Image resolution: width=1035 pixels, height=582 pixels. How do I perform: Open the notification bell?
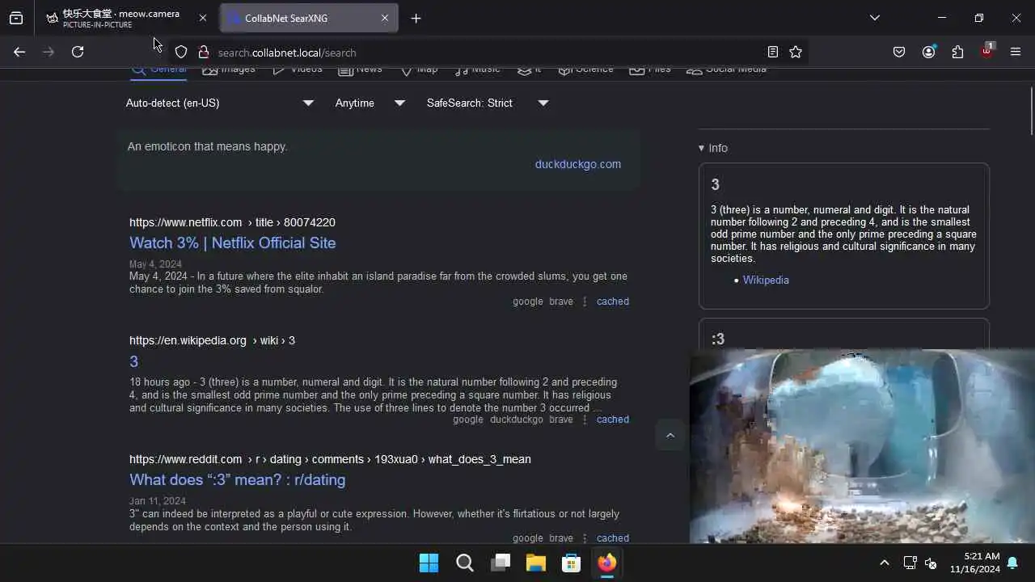tap(1012, 563)
